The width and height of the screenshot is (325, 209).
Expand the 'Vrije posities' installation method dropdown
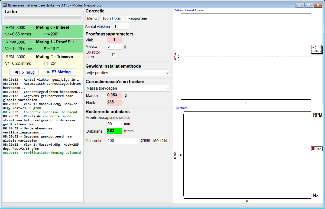[128, 73]
